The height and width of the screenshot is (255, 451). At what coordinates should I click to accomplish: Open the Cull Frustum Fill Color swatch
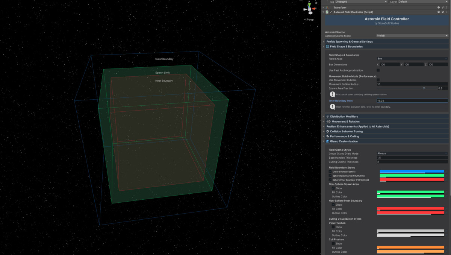410,248
